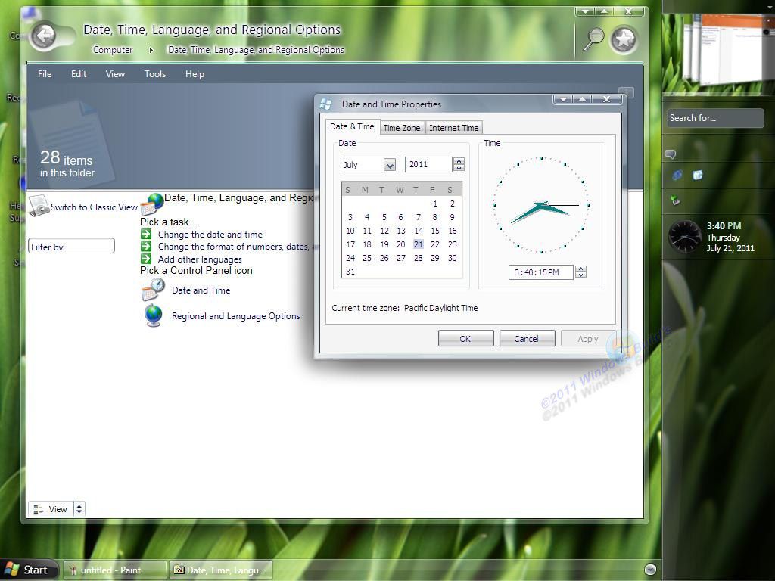The height and width of the screenshot is (581, 775).
Task: Click the system tray round icon
Action: tap(650, 569)
